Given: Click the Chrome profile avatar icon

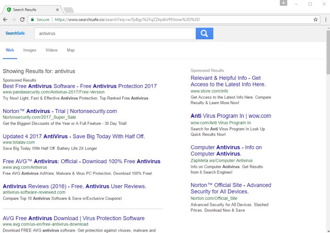Looking at the screenshot, I should click(283, 3).
